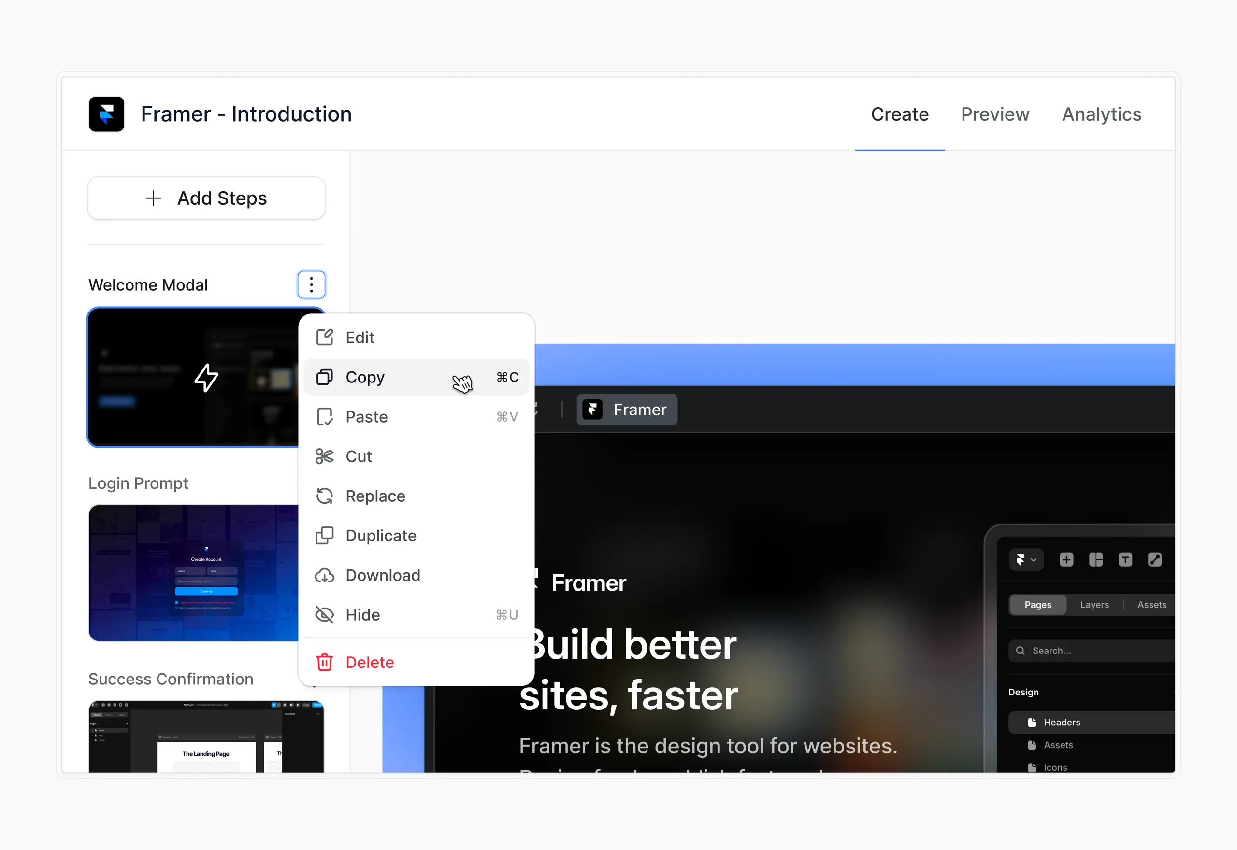Click the Add Steps button
This screenshot has width=1237, height=850.
tap(206, 198)
